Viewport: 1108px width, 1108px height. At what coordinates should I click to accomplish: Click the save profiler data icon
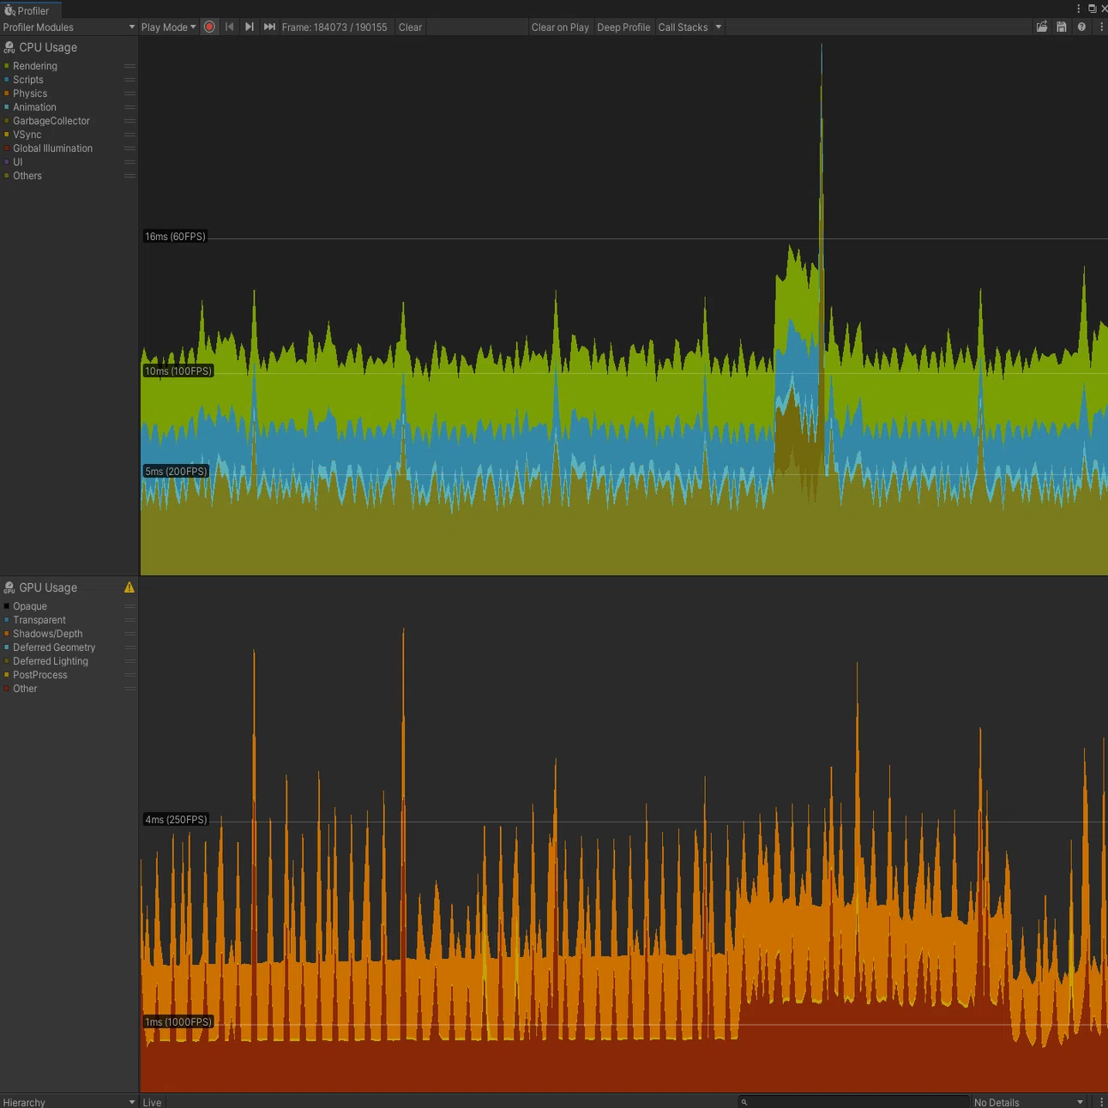click(x=1062, y=27)
